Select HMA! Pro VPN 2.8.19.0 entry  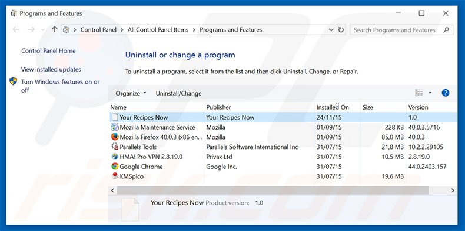tap(151, 157)
